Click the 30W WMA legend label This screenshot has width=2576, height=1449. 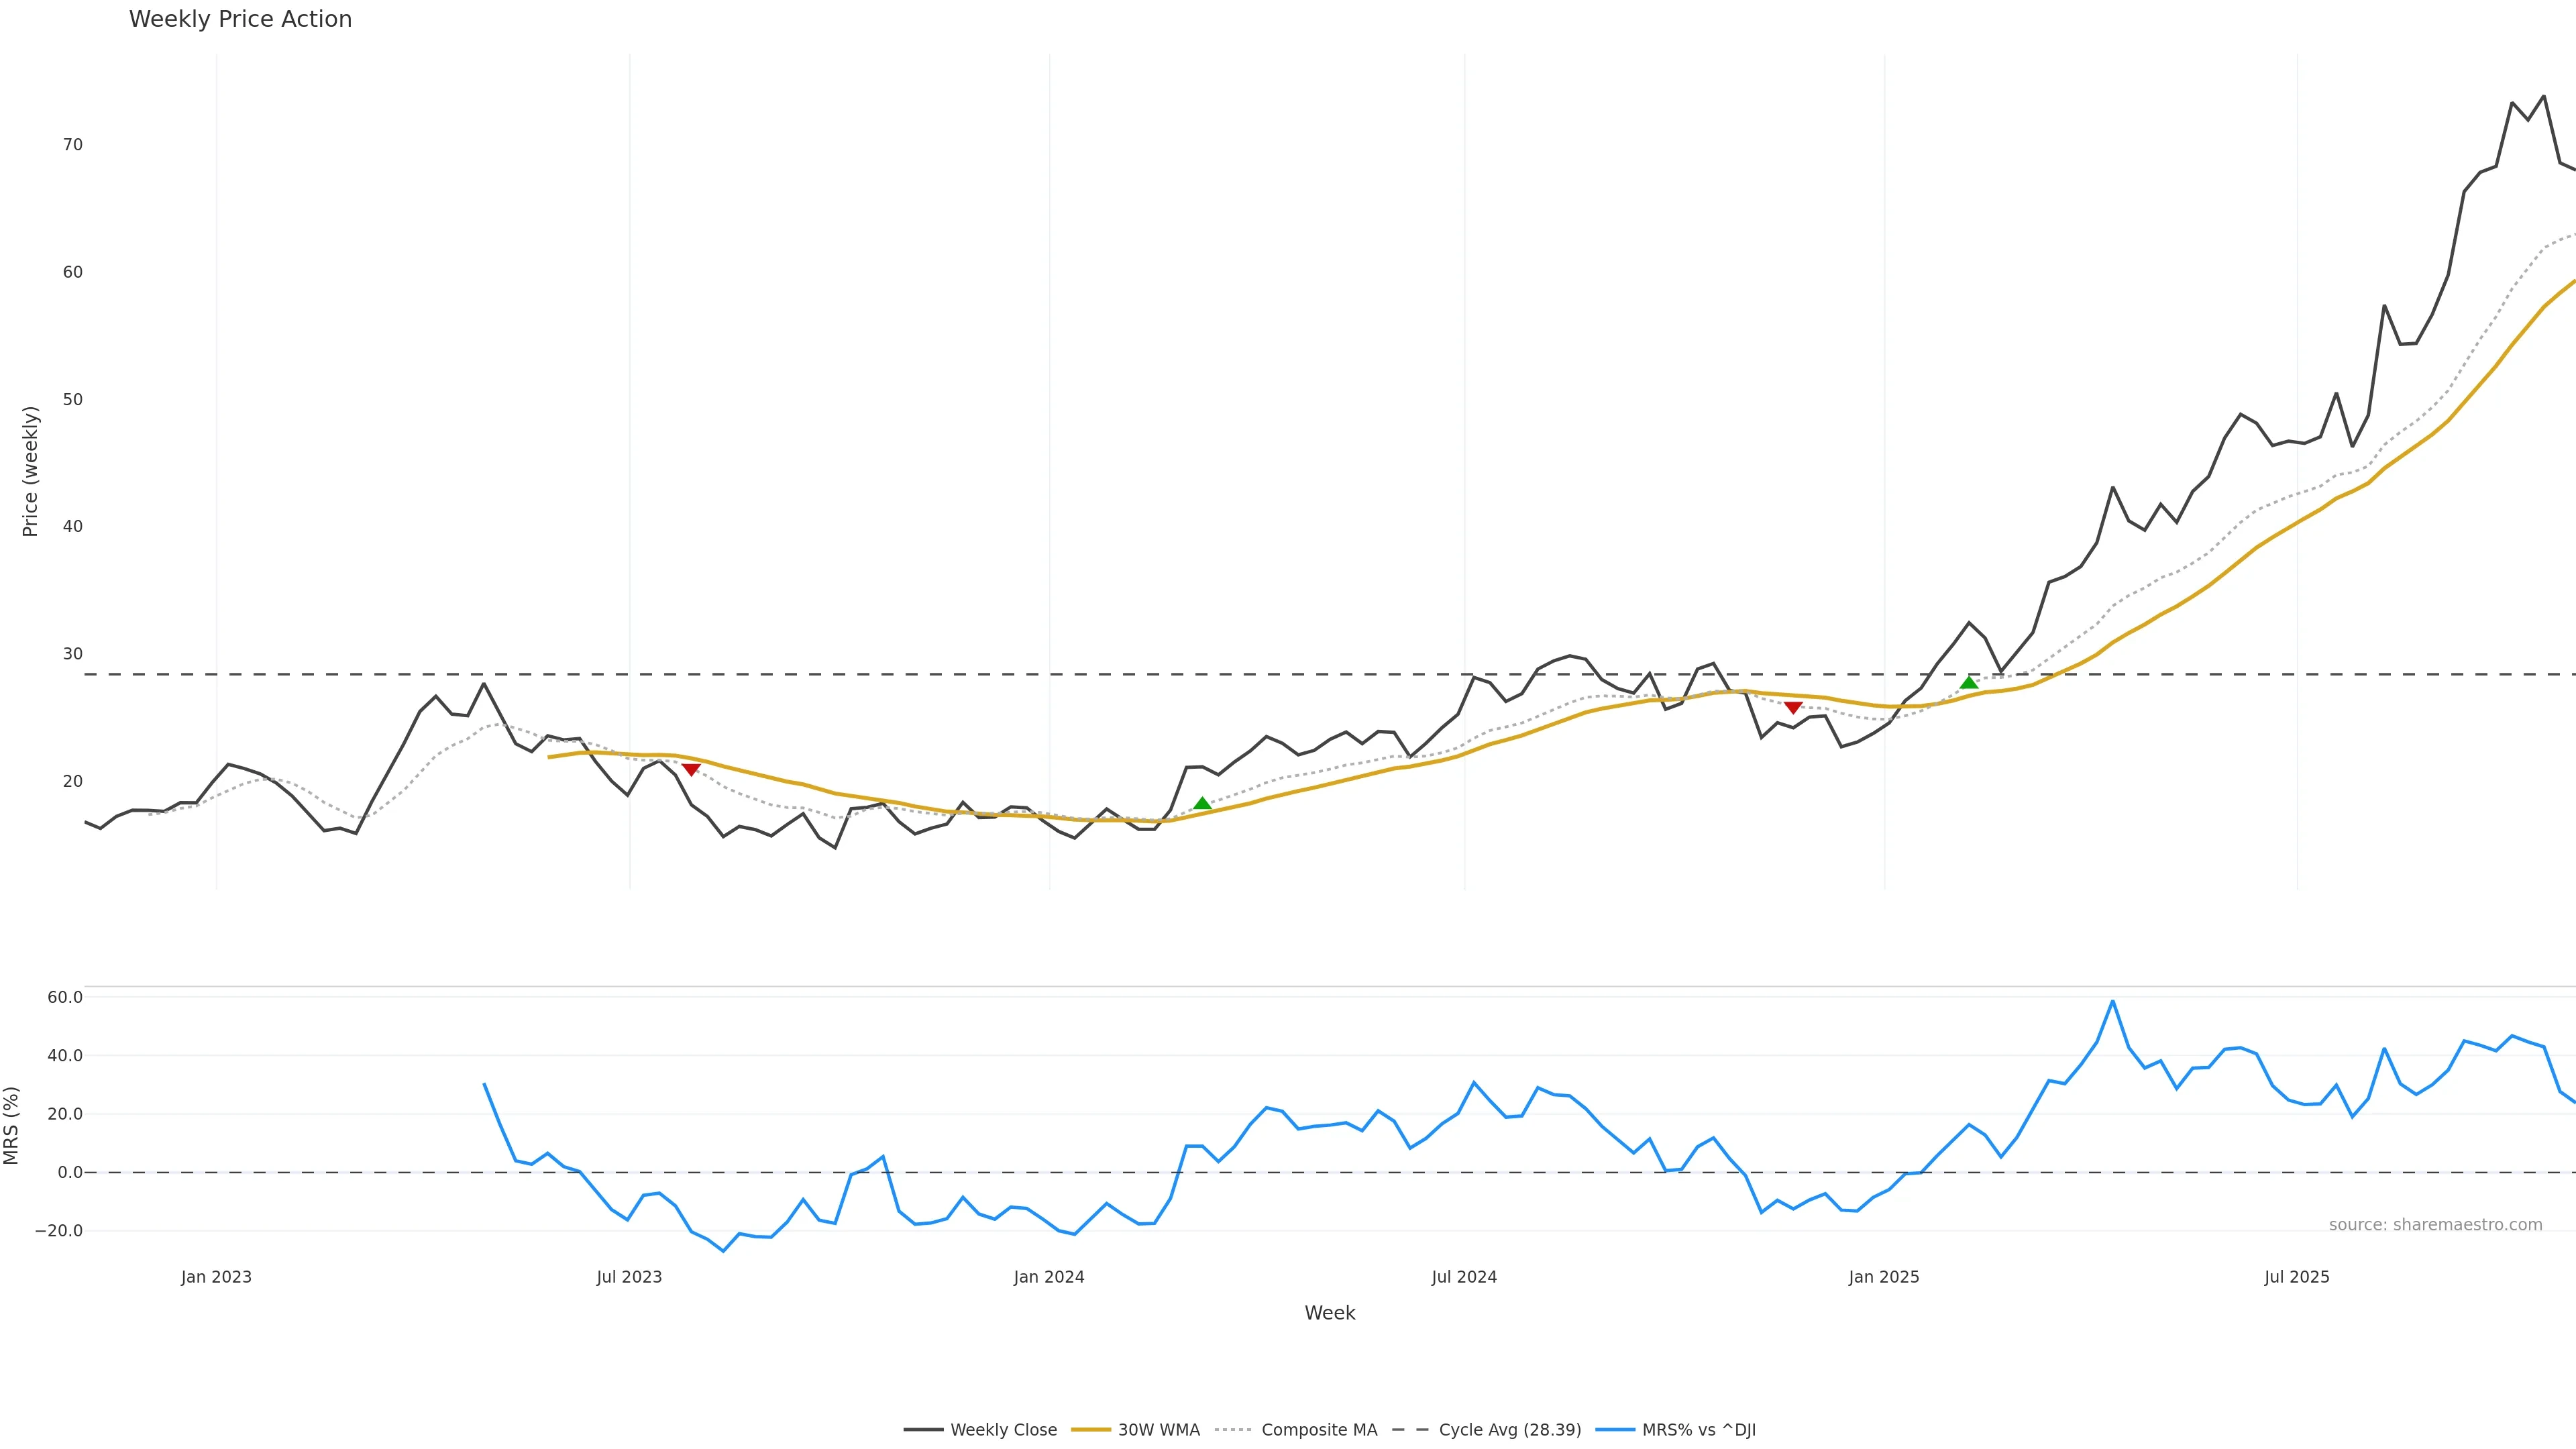click(x=1158, y=1430)
